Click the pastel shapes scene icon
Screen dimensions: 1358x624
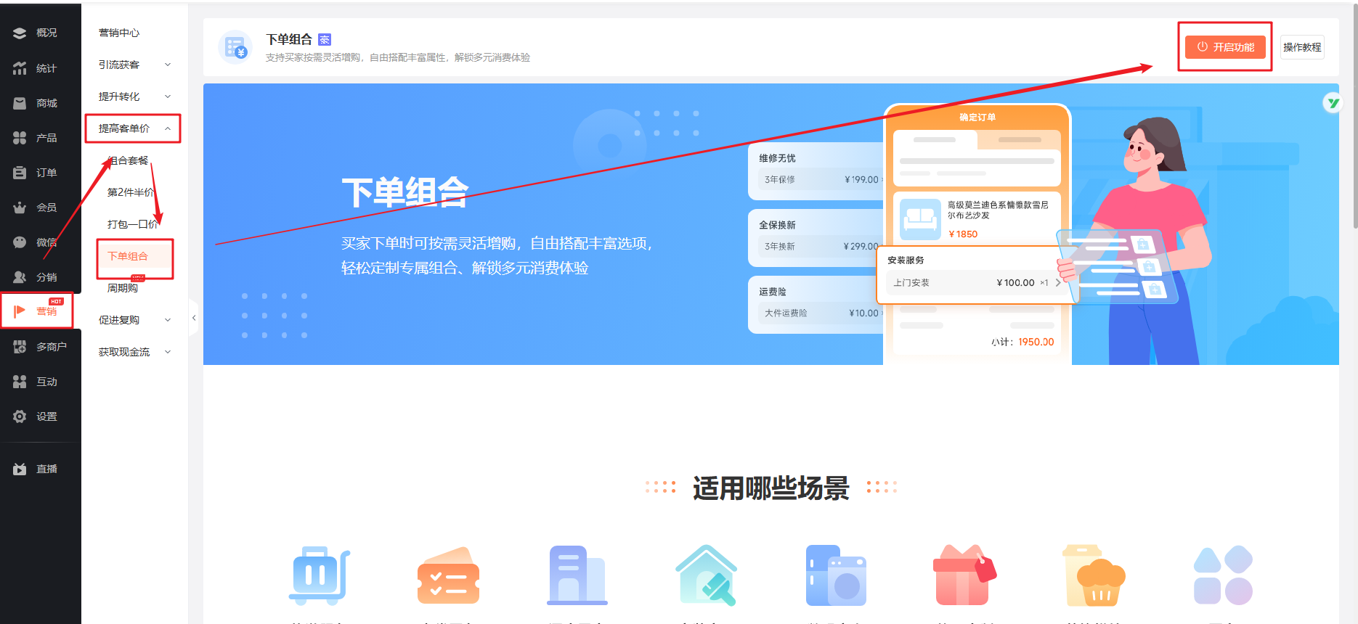coord(1223,575)
